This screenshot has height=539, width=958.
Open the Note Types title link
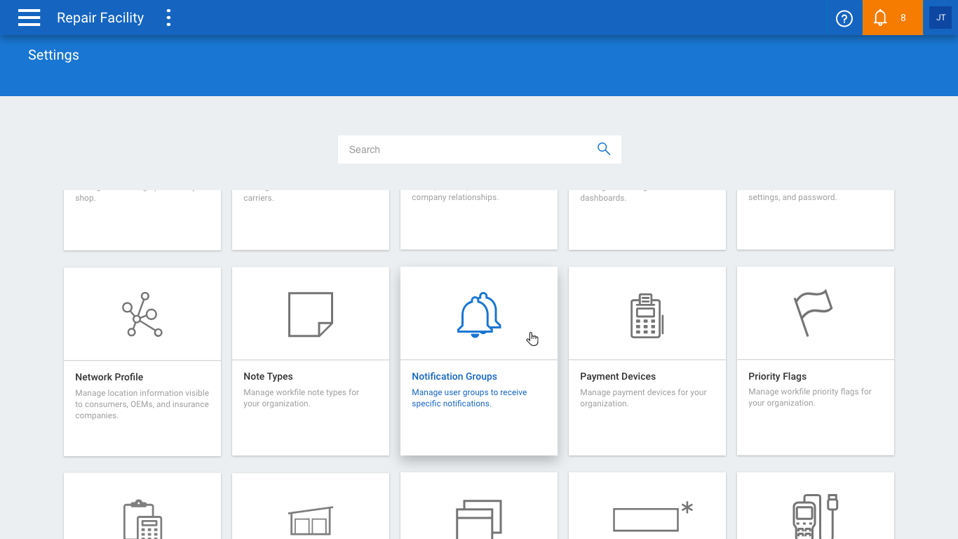[269, 376]
